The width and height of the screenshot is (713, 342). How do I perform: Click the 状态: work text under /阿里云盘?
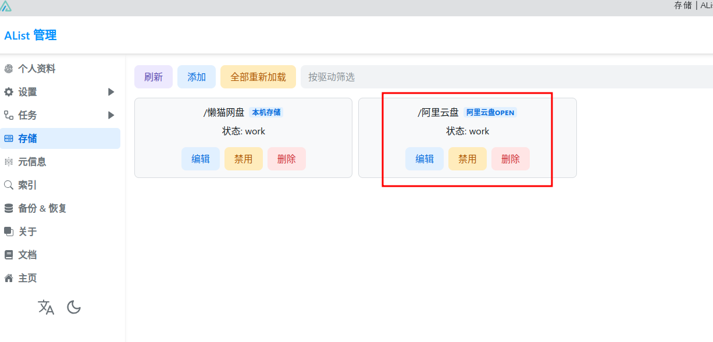[468, 131]
